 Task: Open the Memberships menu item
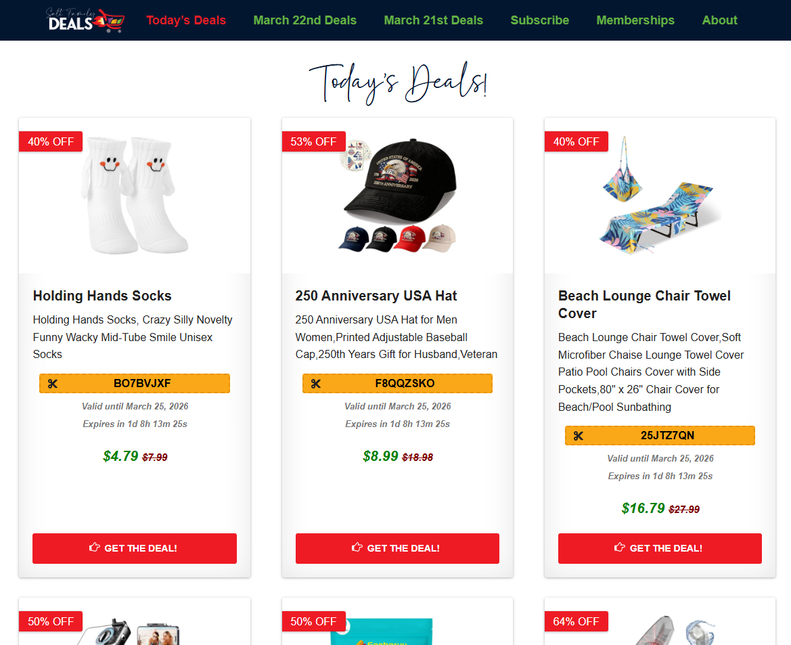(x=635, y=20)
